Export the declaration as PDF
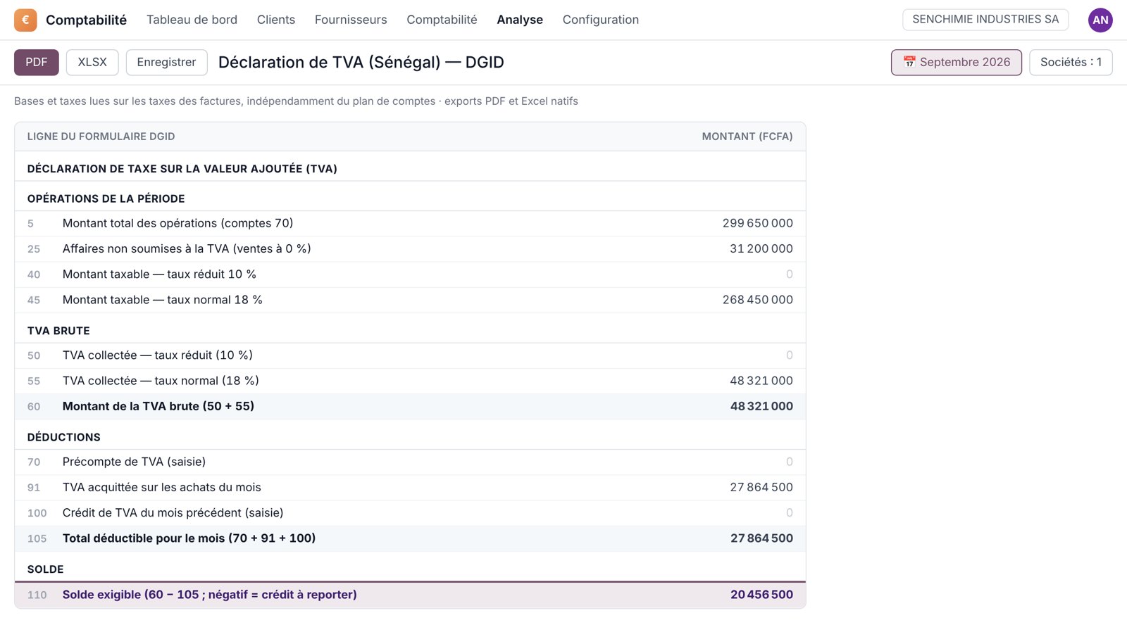The width and height of the screenshot is (1127, 632). [x=37, y=62]
